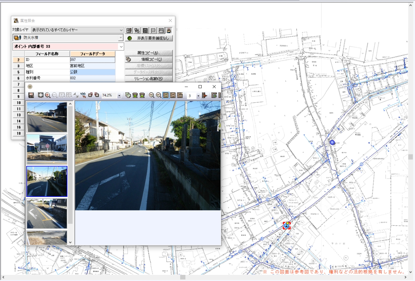
Task: Click the 100% actual size icon
Action: click(83, 95)
